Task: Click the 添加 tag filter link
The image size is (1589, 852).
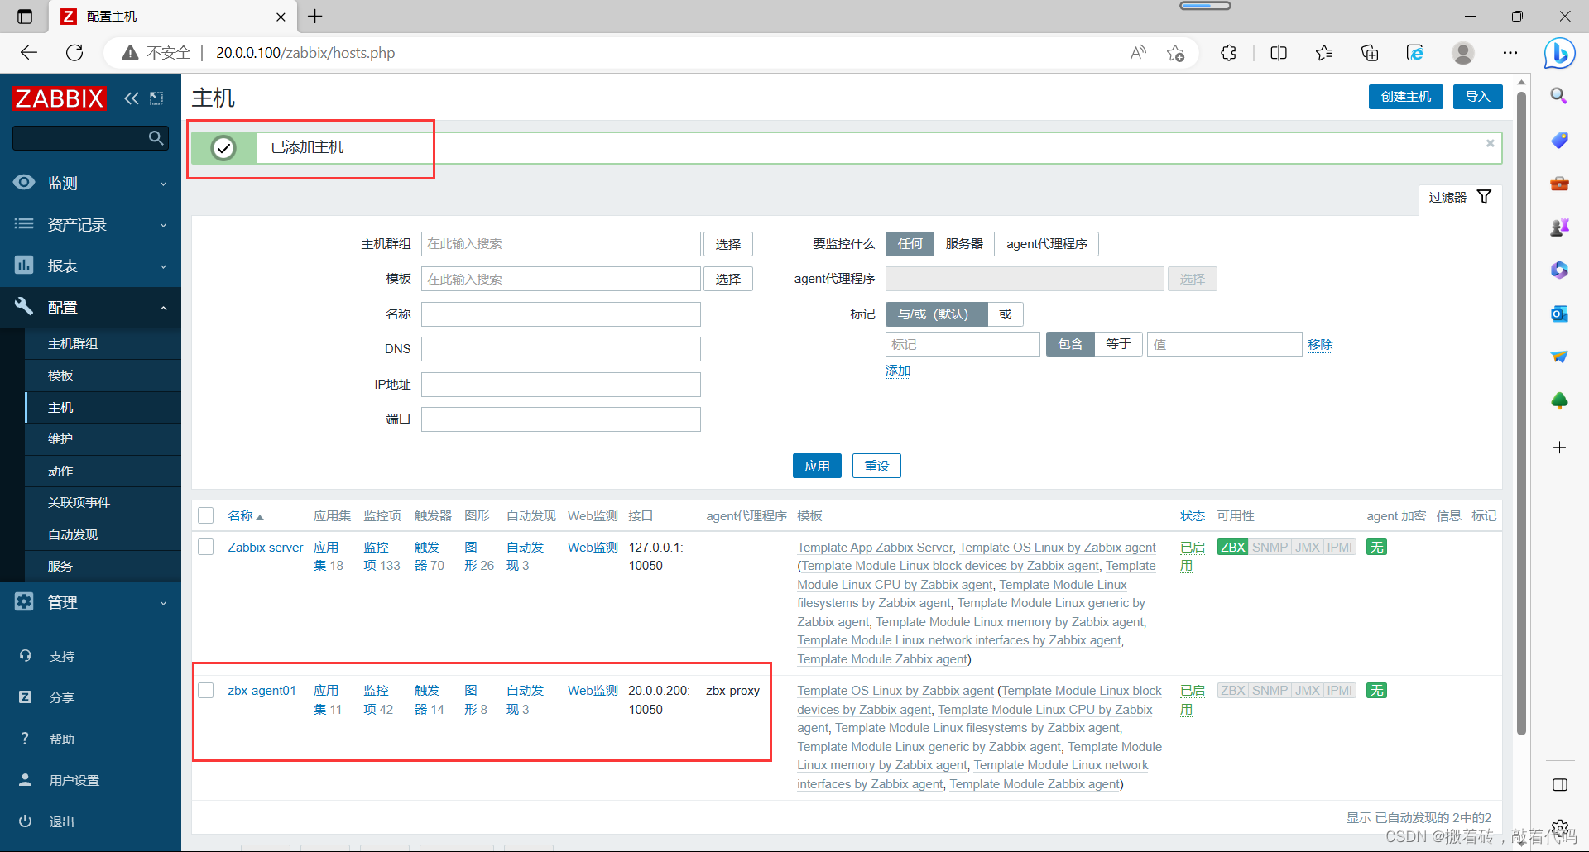Action: (x=898, y=371)
